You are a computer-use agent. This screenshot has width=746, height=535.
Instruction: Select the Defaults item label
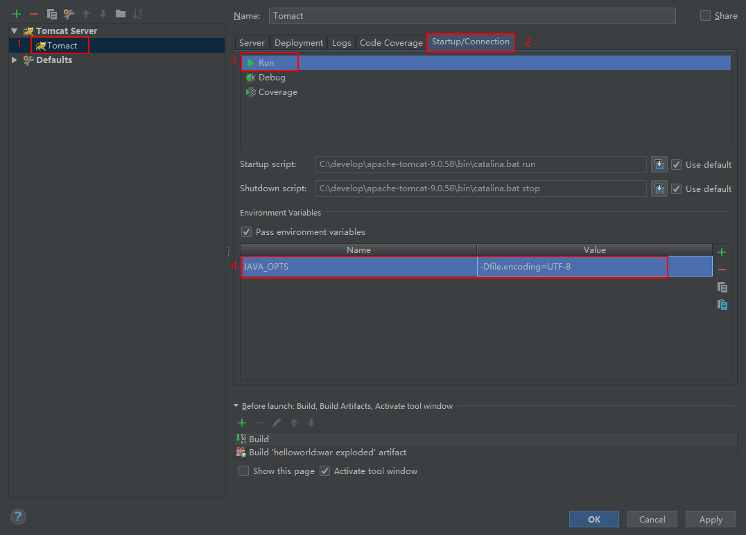[x=54, y=60]
